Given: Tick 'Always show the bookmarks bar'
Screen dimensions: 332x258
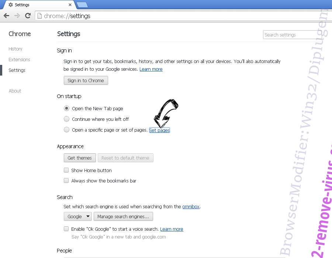Looking at the screenshot, I should (66, 181).
